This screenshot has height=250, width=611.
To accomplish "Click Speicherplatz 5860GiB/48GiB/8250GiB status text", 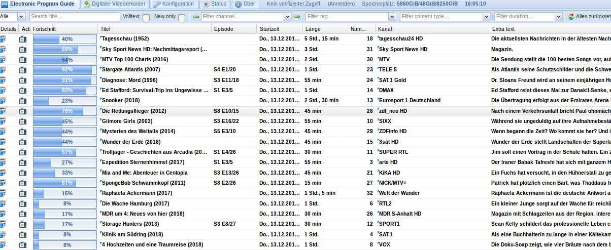I will click(x=410, y=4).
